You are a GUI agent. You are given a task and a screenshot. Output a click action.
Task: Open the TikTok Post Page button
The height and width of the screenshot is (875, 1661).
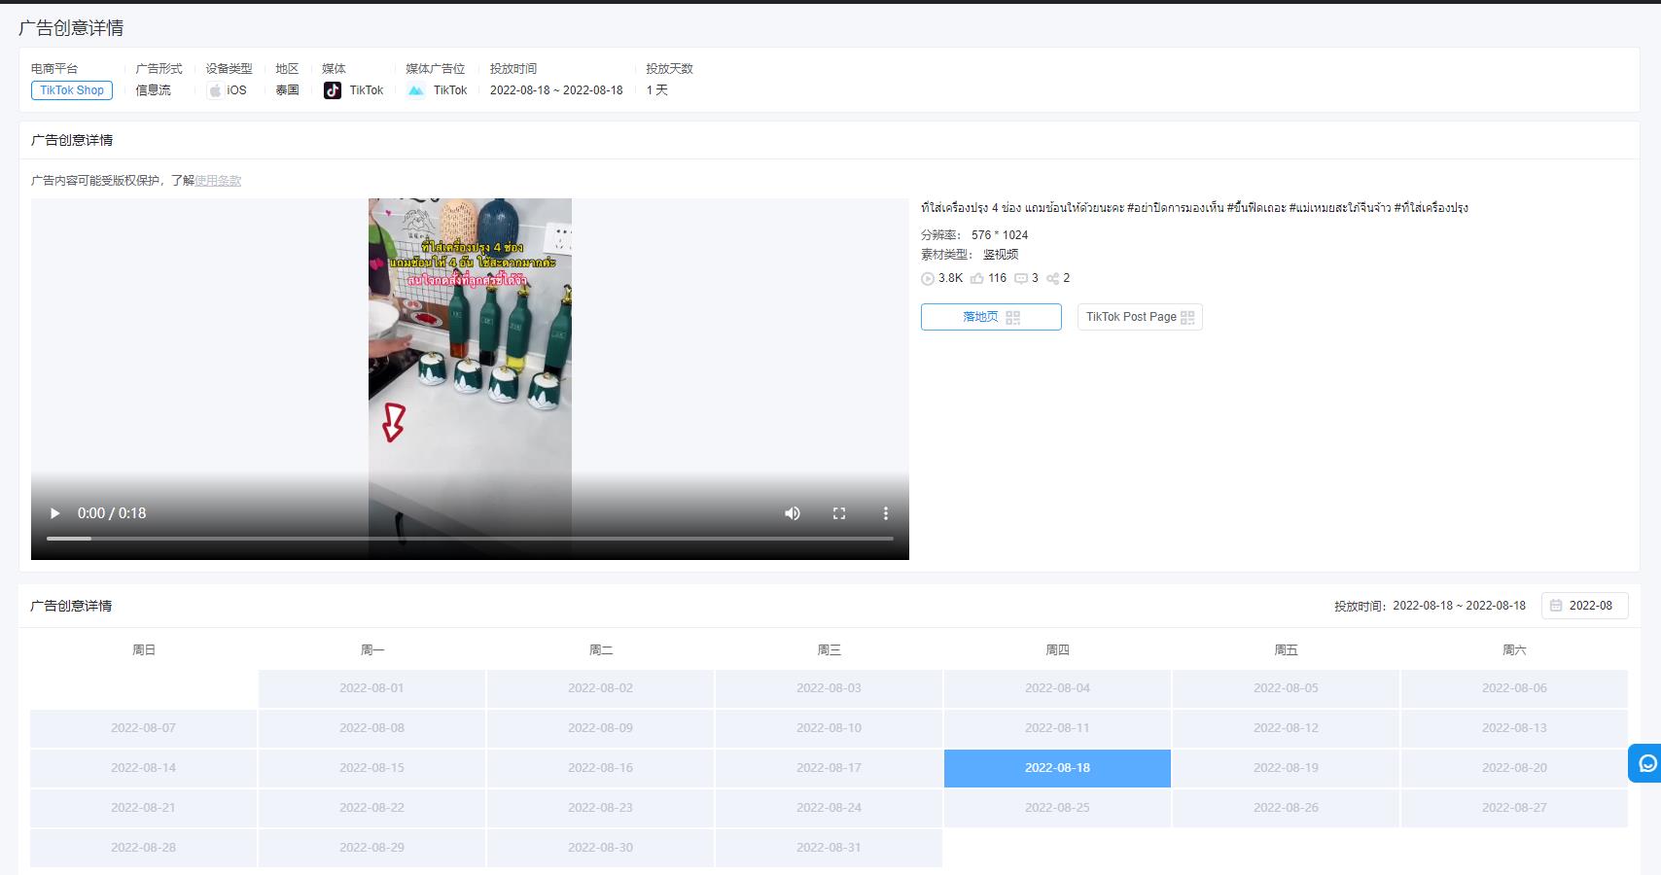tap(1140, 317)
